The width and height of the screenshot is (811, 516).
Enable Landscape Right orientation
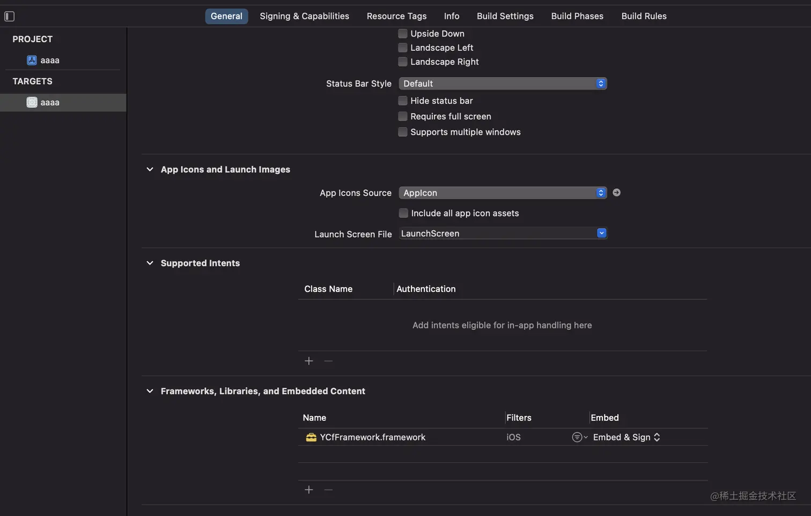[403, 62]
